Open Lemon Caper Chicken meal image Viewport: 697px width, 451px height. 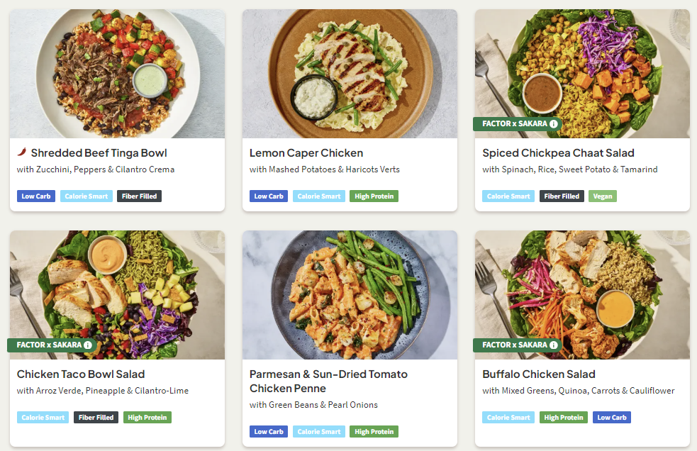350,73
